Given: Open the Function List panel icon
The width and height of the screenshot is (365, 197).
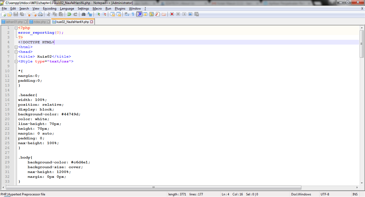Looking at the screenshot, I should point(158,14).
